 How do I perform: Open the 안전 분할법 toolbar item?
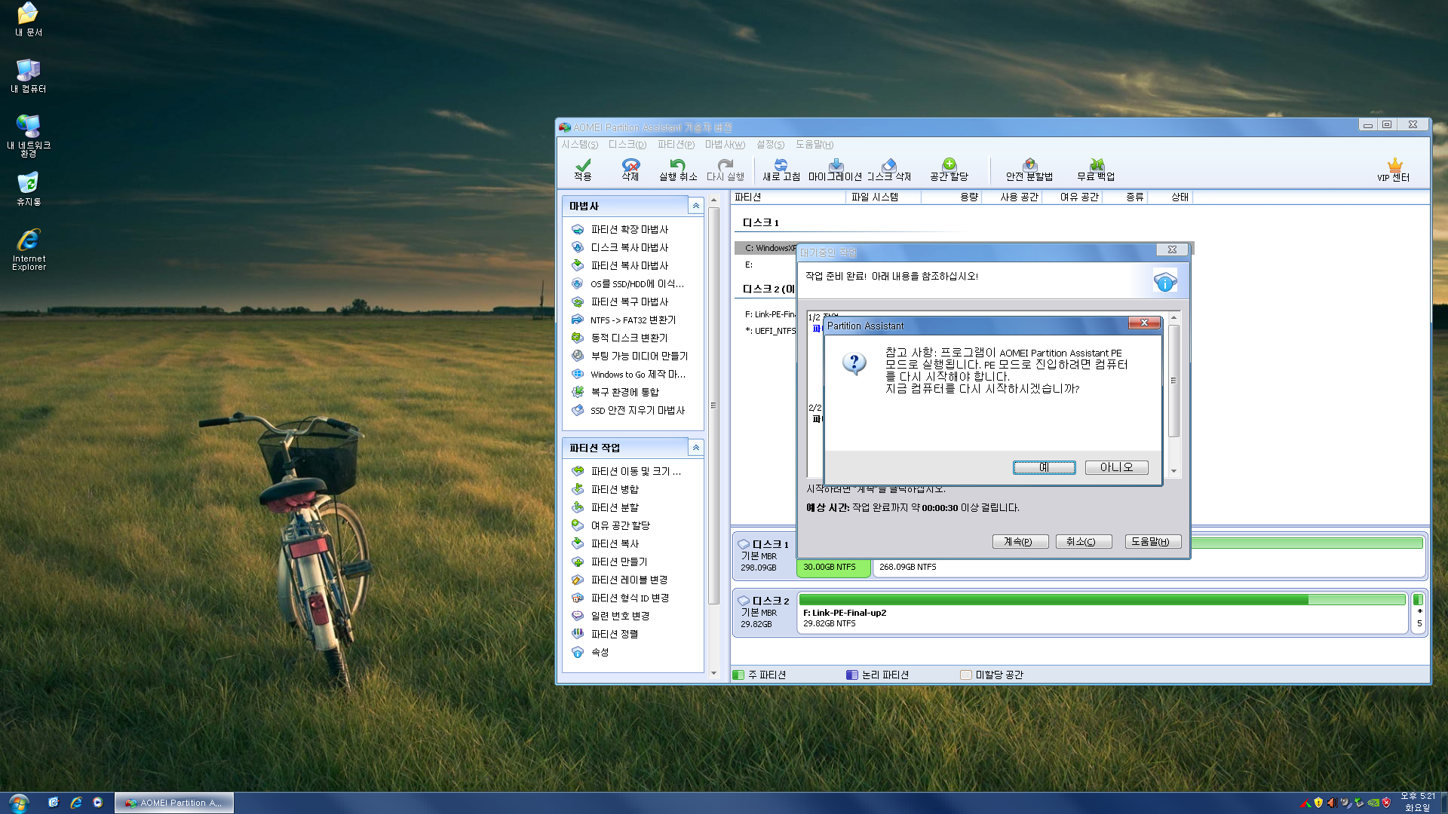[1029, 170]
